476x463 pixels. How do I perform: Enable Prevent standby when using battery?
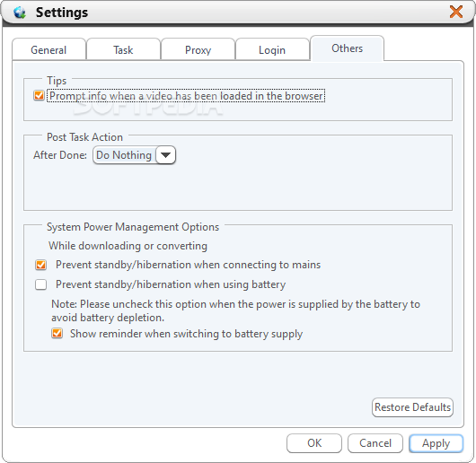pyautogui.click(x=40, y=284)
